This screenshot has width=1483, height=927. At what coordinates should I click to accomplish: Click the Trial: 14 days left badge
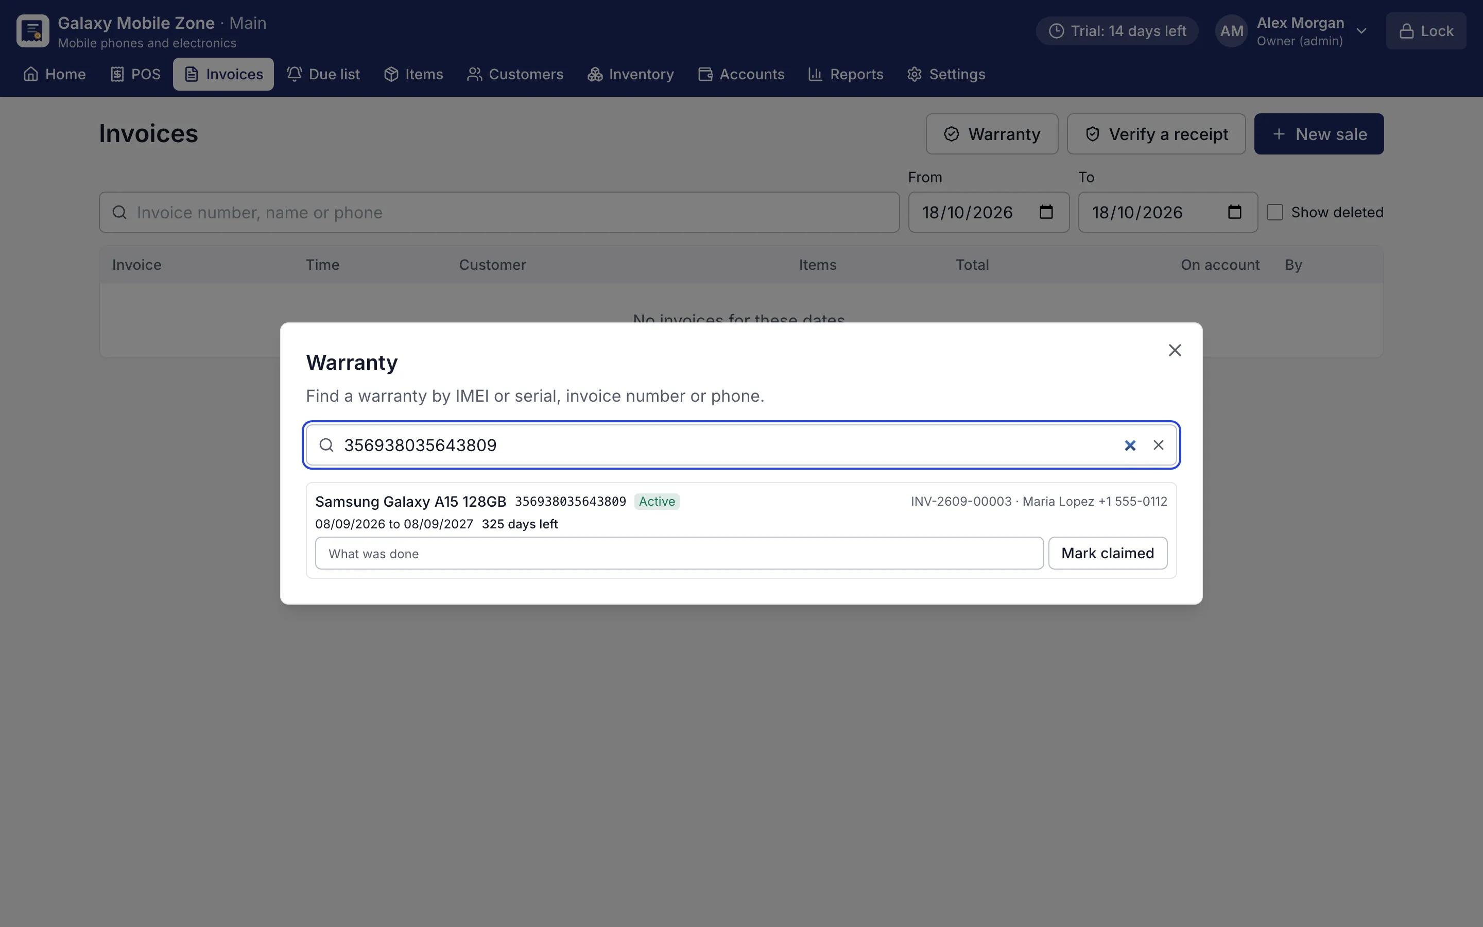[x=1116, y=31]
